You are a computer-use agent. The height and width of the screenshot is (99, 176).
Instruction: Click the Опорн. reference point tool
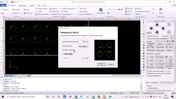click(x=39, y=11)
